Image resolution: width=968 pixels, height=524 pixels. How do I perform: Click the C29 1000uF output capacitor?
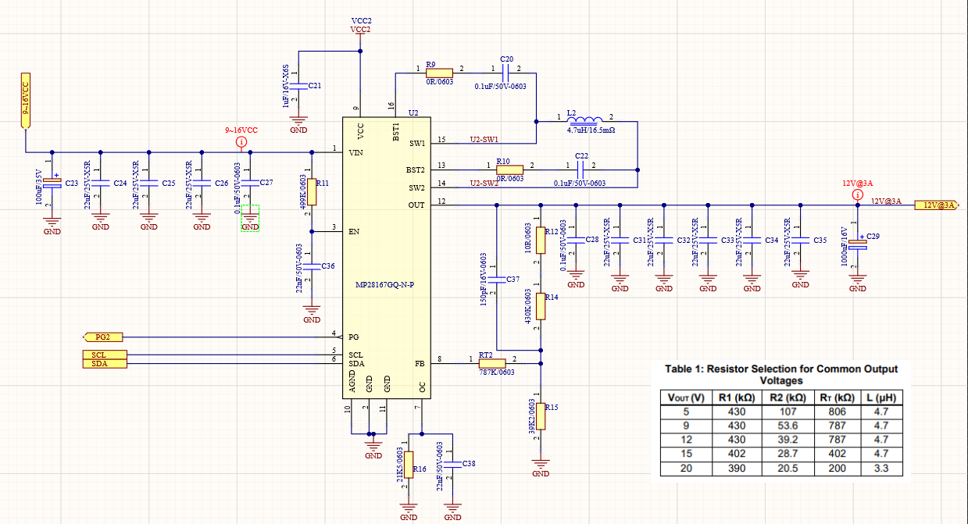point(858,244)
